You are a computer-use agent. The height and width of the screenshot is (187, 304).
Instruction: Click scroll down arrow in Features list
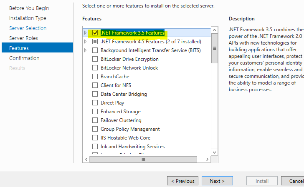click(214, 152)
